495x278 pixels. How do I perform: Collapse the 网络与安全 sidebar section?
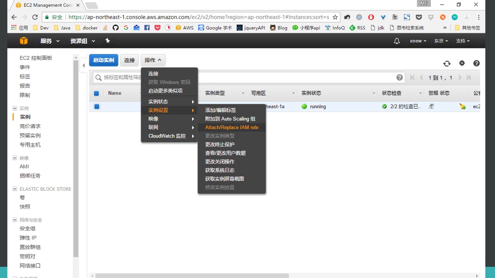[15, 220]
